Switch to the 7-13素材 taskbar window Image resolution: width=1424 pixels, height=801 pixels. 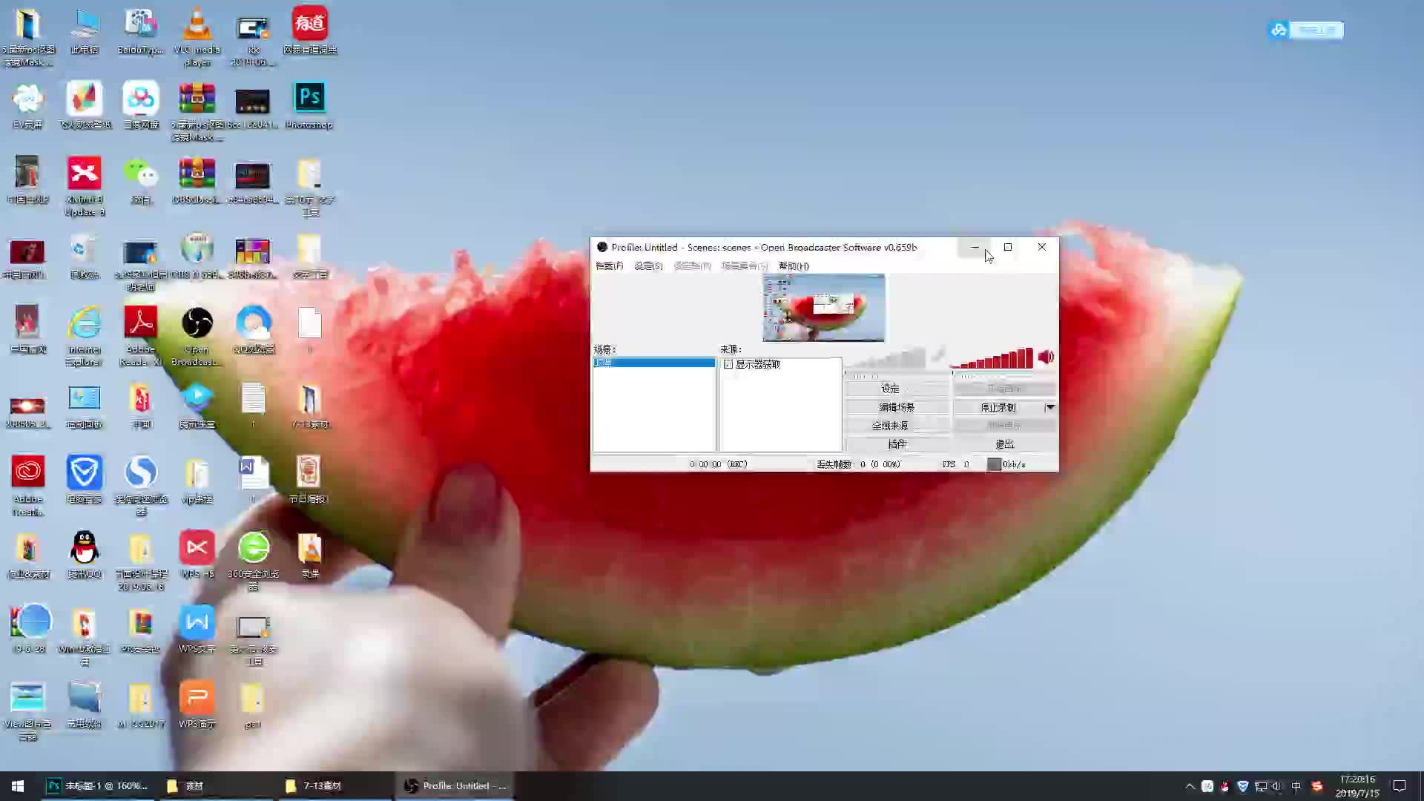pyautogui.click(x=337, y=786)
